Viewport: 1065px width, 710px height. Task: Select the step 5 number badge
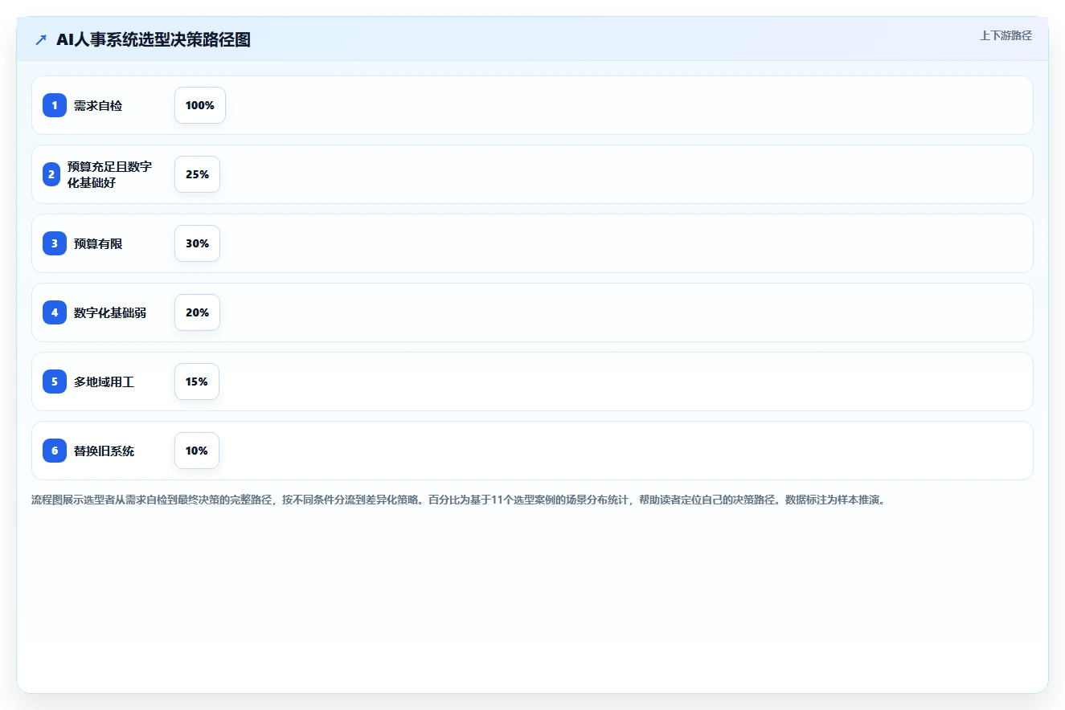(x=55, y=382)
